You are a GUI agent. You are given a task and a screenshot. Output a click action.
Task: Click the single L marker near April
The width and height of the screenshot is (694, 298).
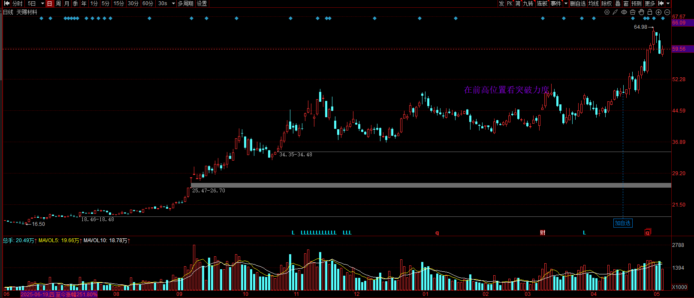point(584,233)
